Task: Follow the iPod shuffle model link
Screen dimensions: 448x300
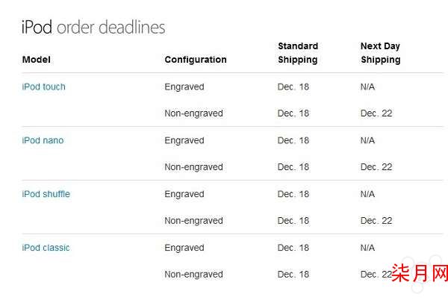Action: tap(46, 194)
